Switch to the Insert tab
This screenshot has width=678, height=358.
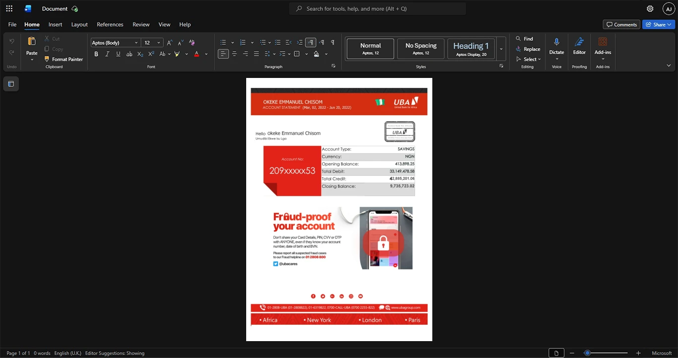(x=55, y=24)
